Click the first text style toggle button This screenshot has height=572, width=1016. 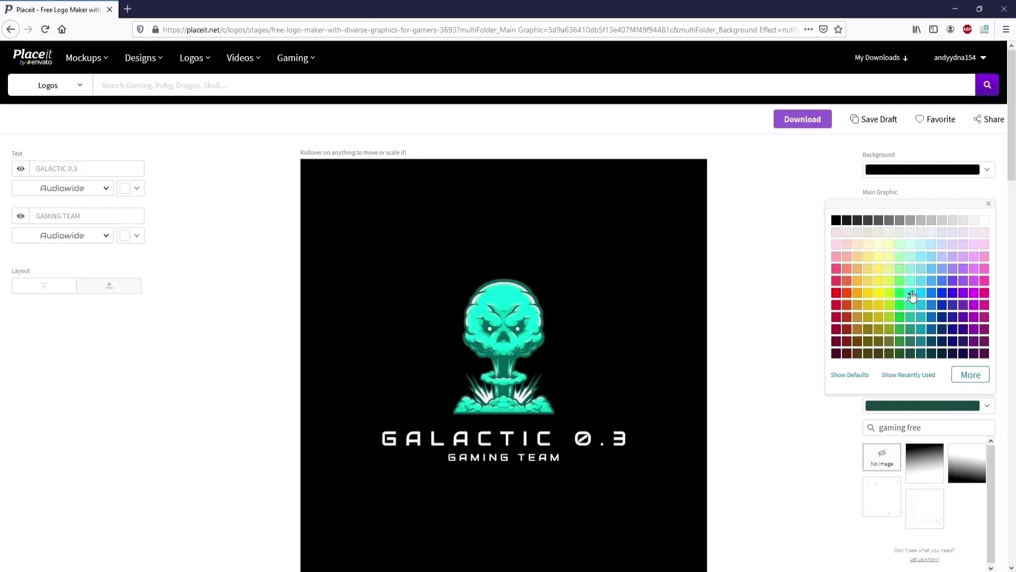(125, 188)
